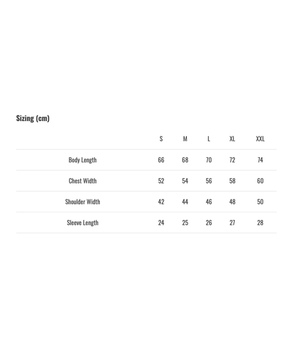Select the M size column header

tap(185, 139)
